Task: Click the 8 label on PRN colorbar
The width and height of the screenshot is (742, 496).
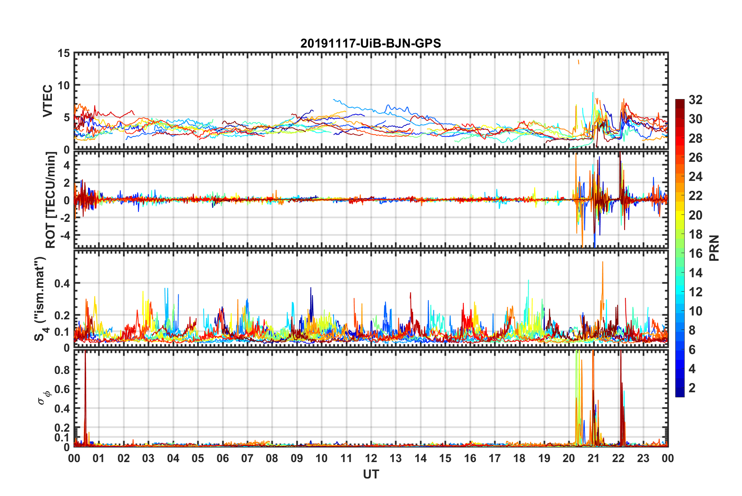Action: click(x=692, y=330)
